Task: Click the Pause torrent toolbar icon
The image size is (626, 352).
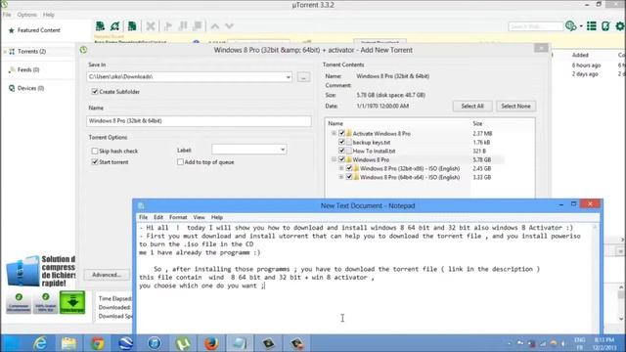Action: (183, 26)
